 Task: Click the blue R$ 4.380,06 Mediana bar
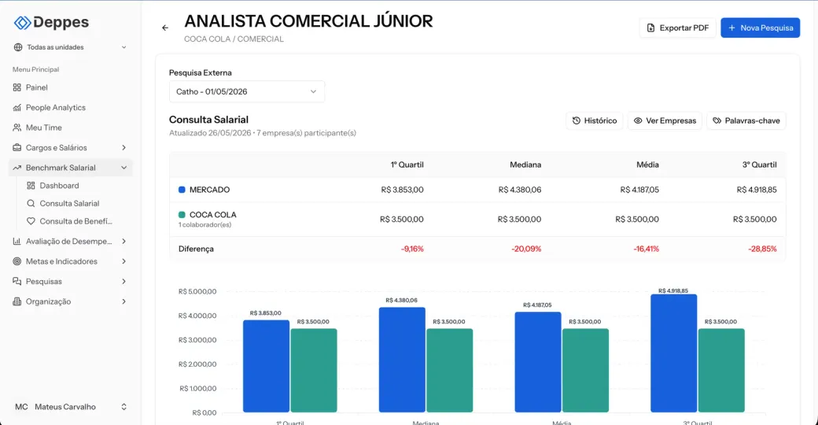tap(402, 360)
